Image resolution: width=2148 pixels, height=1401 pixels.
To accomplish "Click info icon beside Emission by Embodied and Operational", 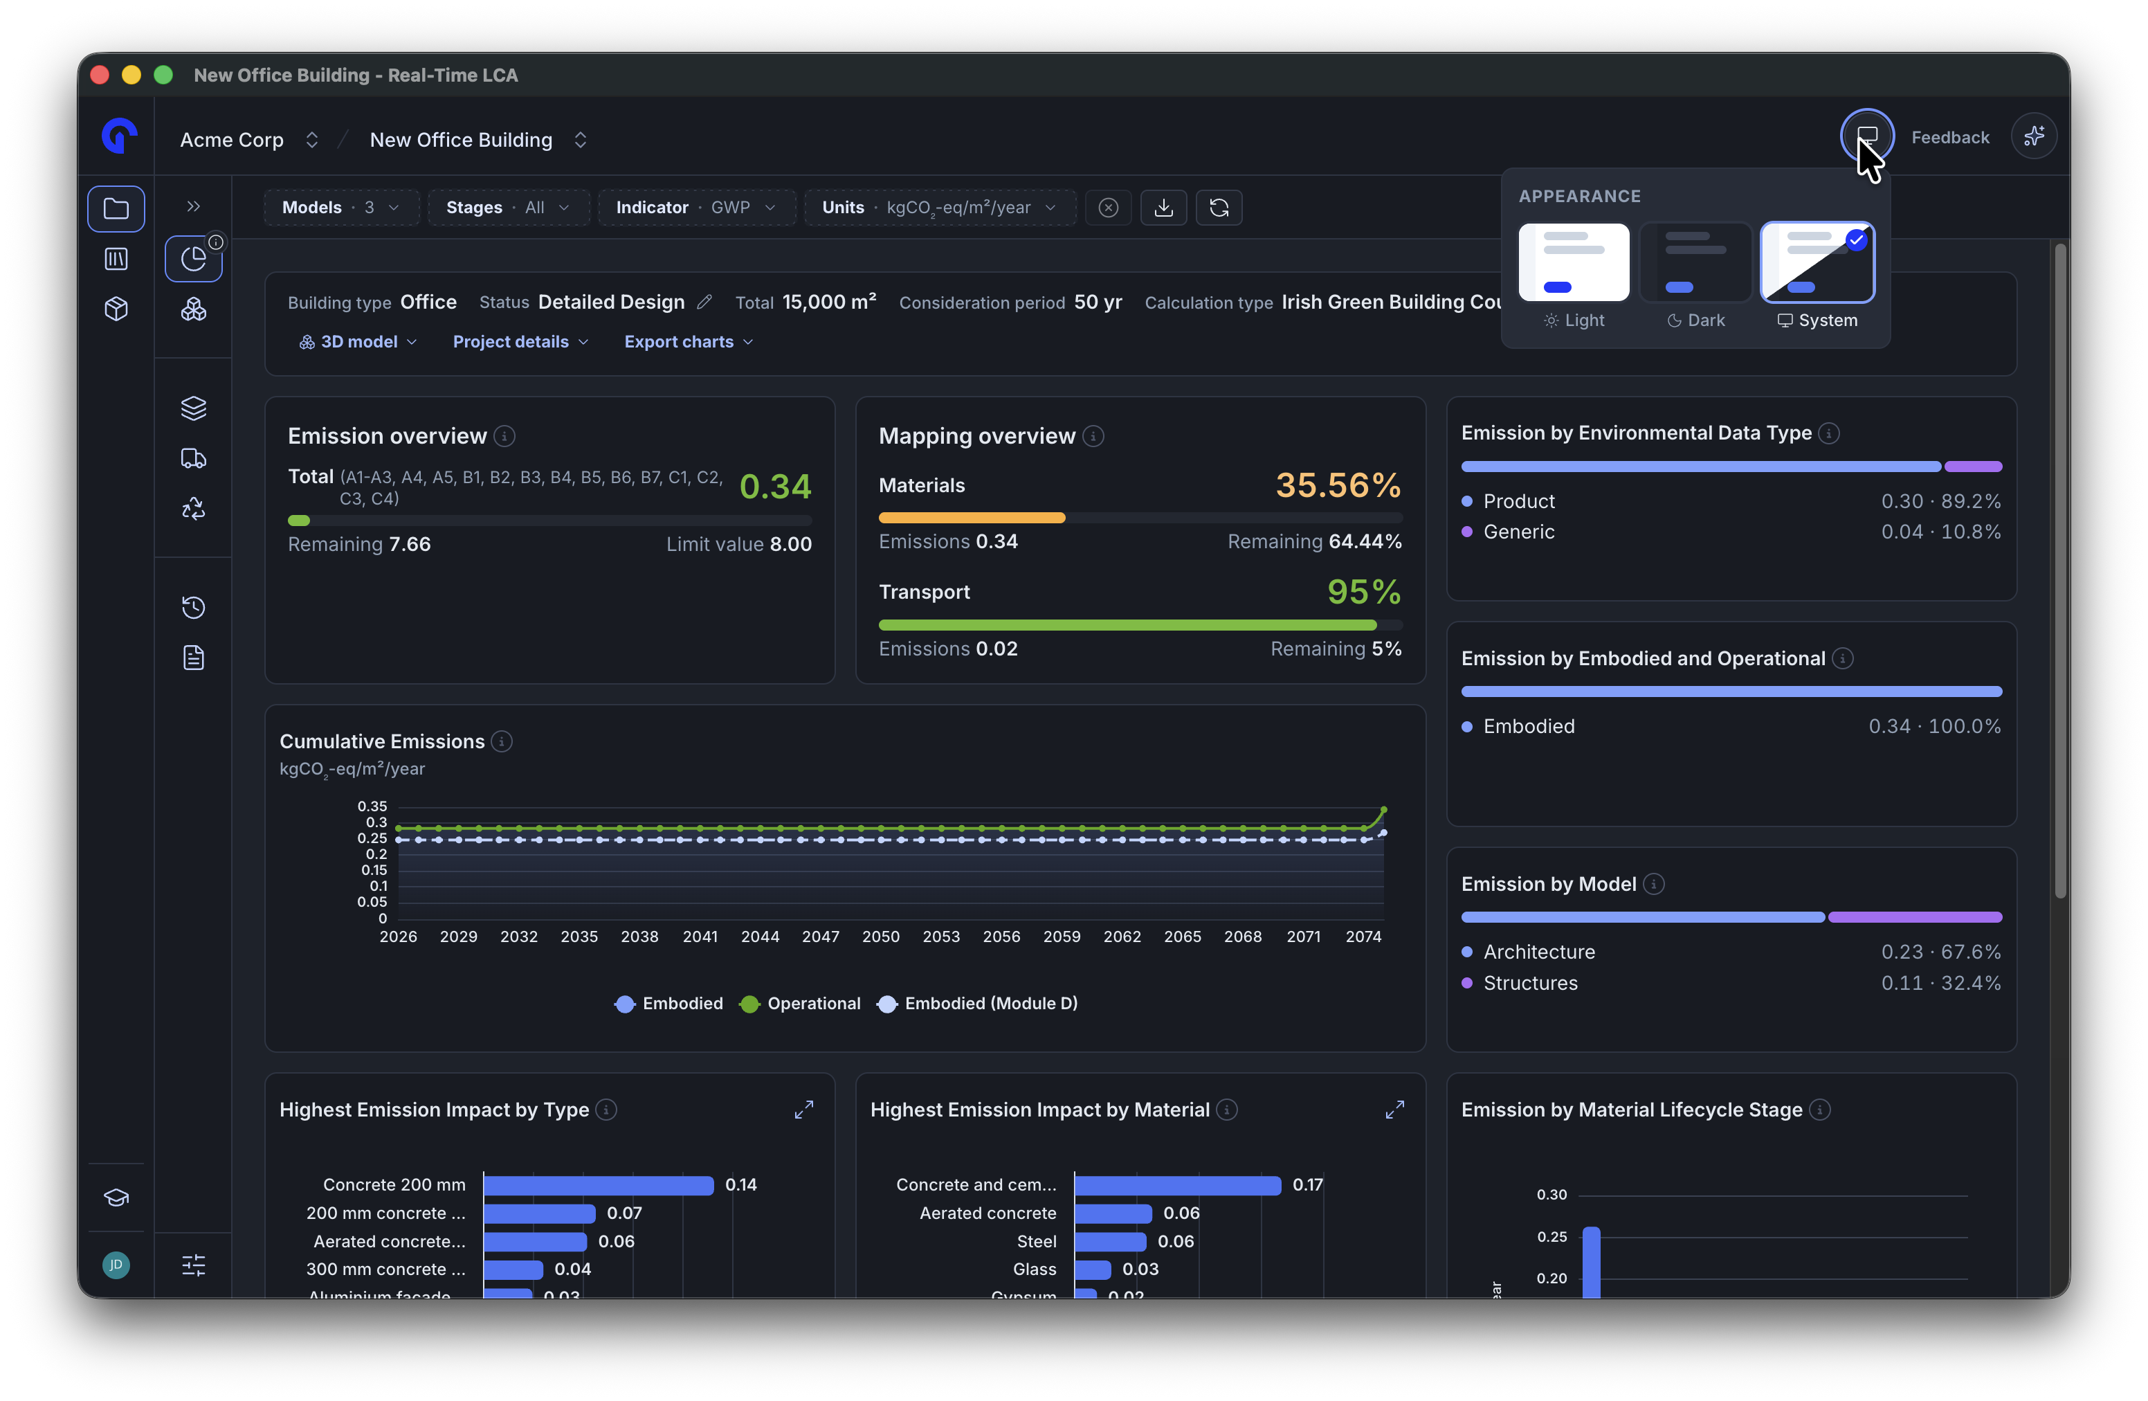I will click(1843, 659).
